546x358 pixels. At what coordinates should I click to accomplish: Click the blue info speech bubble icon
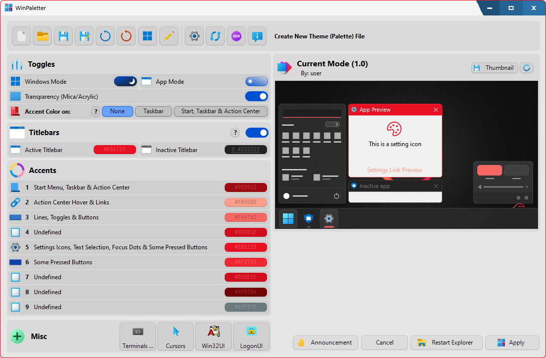coord(257,36)
